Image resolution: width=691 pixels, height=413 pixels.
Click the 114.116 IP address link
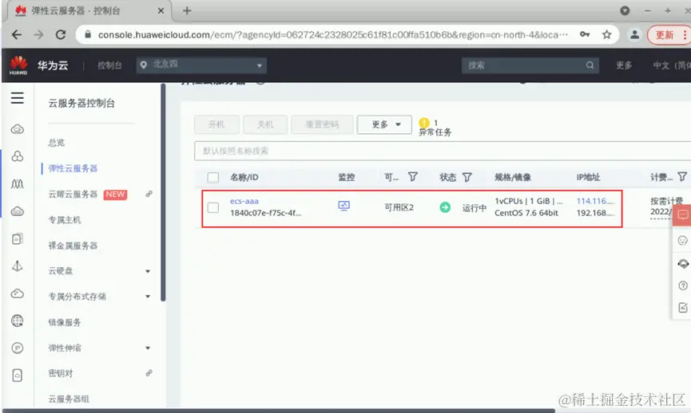[595, 201]
